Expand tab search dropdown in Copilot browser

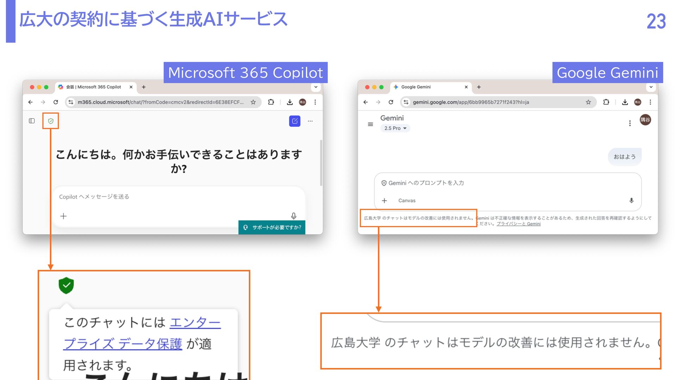316,87
